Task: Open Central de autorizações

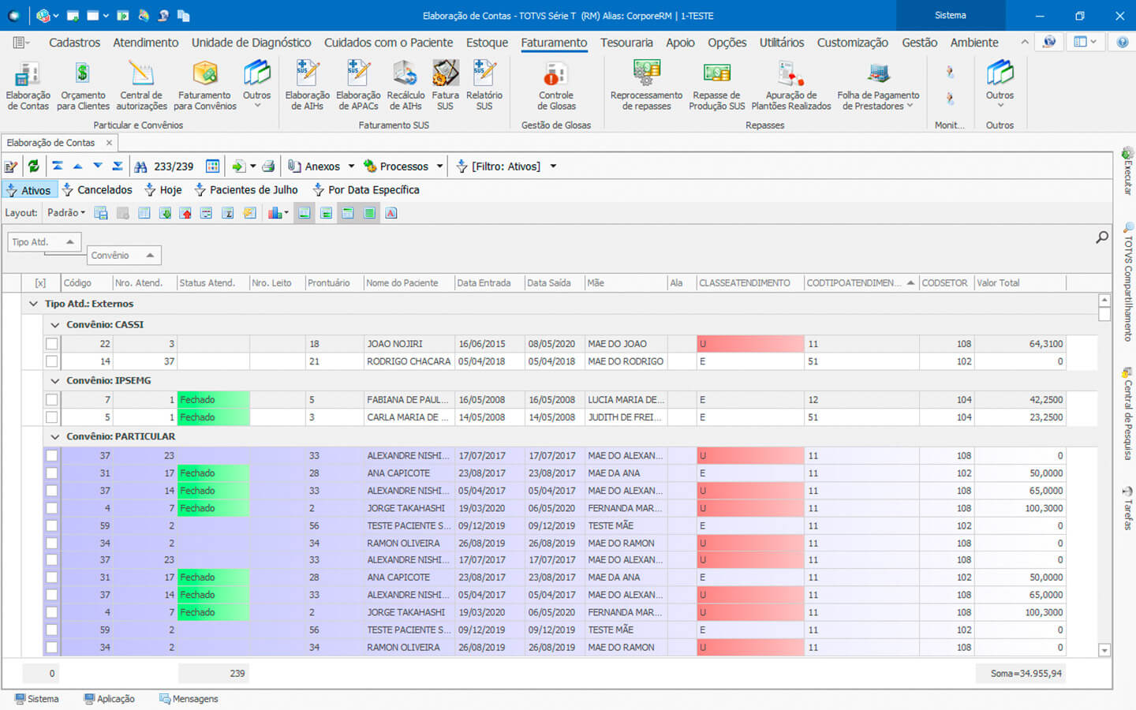Action: click(142, 85)
